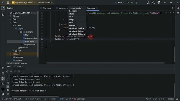
Task: Open the main hamburger menu
Action: point(8,3)
